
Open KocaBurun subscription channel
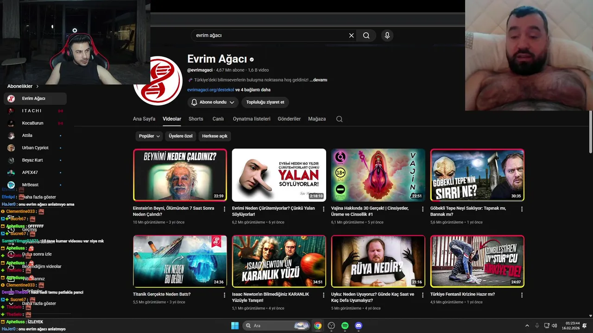(x=35, y=123)
